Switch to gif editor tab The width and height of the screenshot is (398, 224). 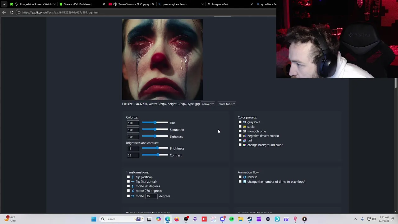click(x=266, y=4)
